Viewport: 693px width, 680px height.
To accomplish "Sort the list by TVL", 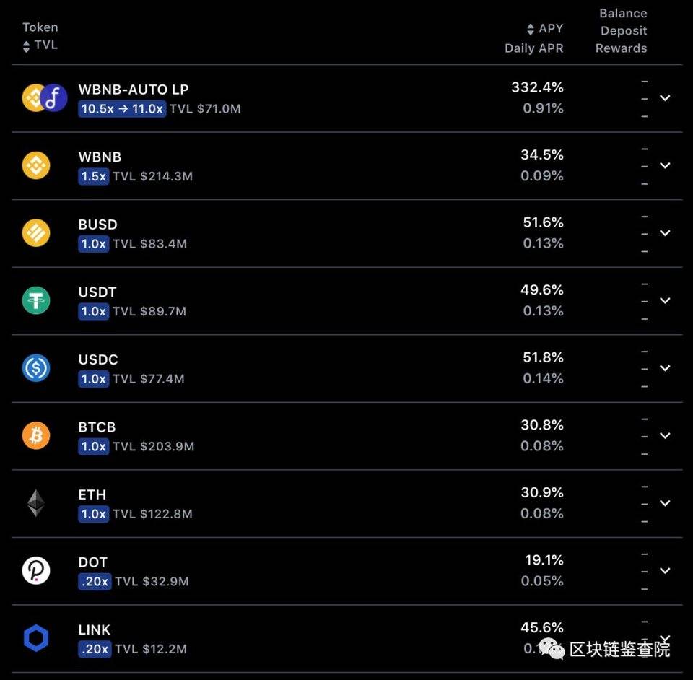I will [40, 45].
